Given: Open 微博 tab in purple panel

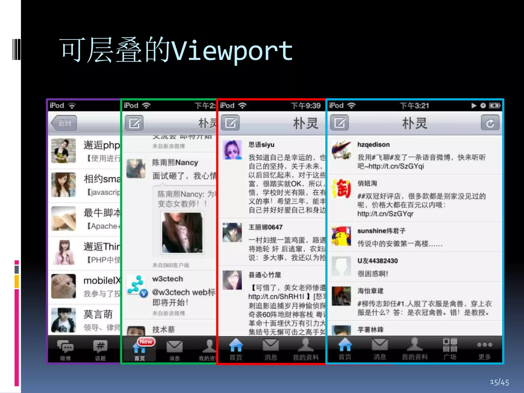Looking at the screenshot, I should 65,350.
